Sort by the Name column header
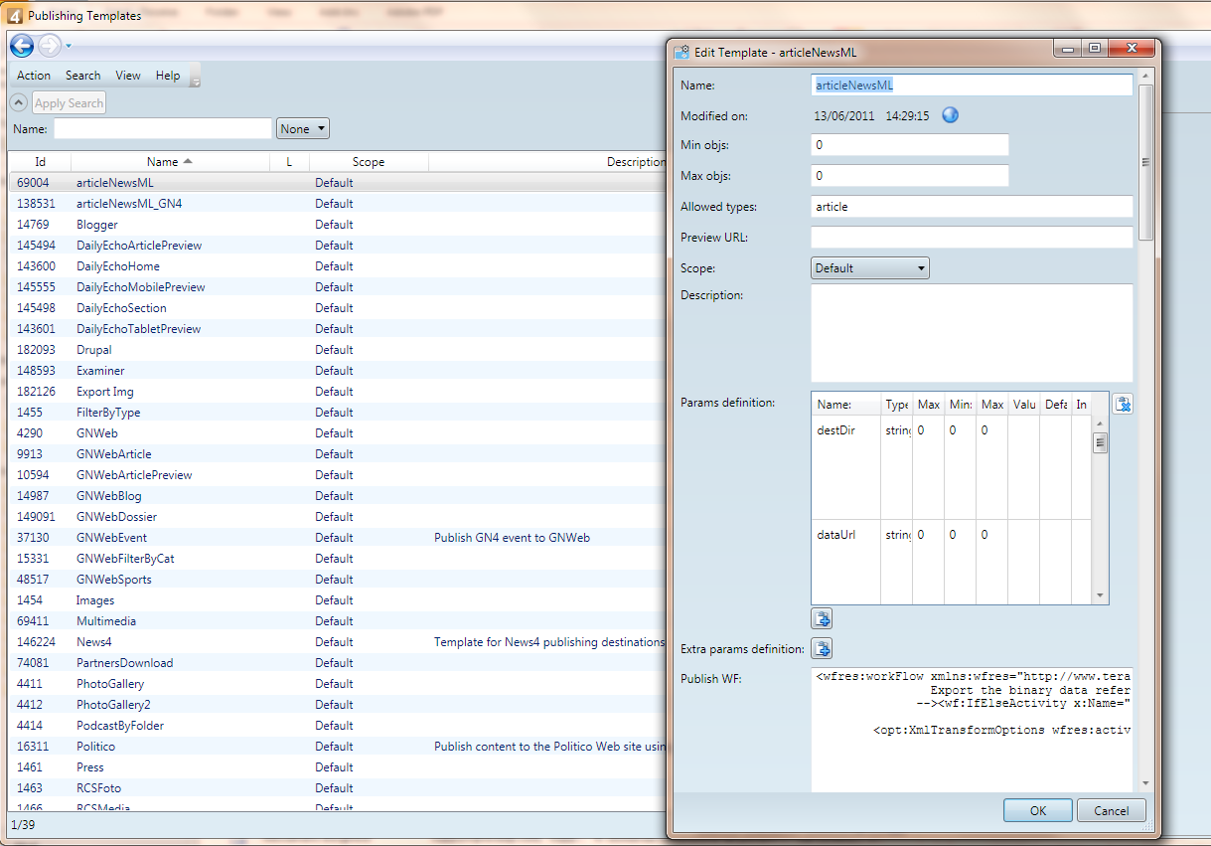Screen dimensions: 1211x846 (x=170, y=162)
